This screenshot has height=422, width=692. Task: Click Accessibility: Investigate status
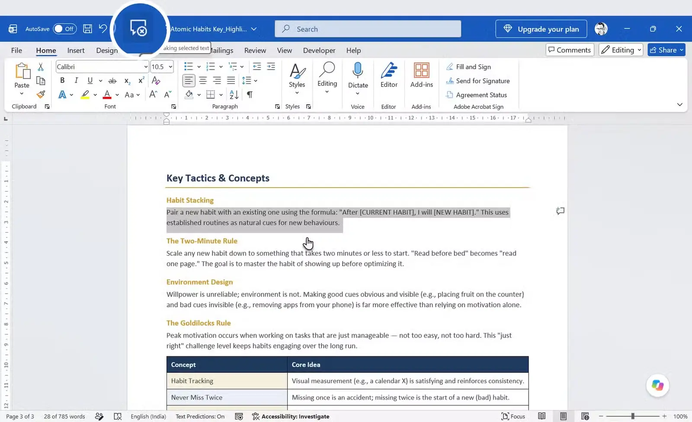click(x=291, y=416)
